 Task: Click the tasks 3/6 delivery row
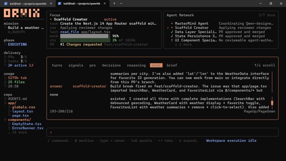(x=17, y=61)
